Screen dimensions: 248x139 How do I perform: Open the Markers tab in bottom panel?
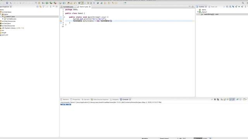tap(65, 100)
